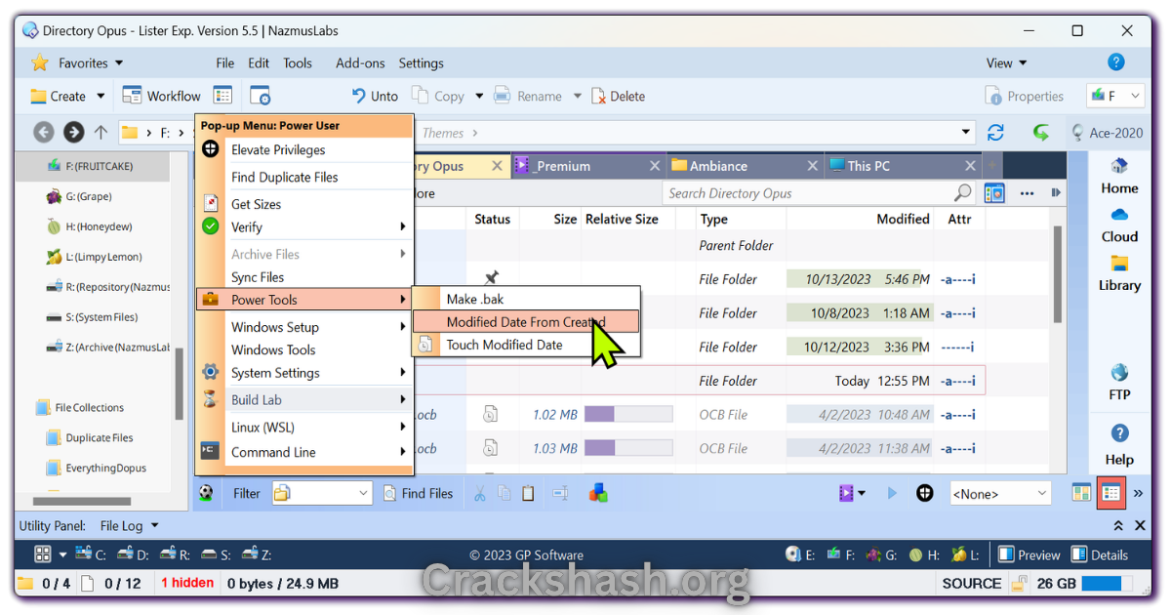Click the green curved arrow icon
Screen dimensions: 1171x615
pyautogui.click(x=1041, y=132)
